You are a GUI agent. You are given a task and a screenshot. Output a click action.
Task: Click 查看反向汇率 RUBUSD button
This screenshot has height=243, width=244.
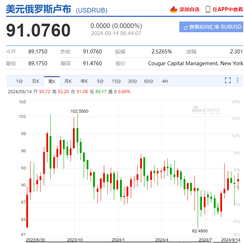tap(211, 27)
